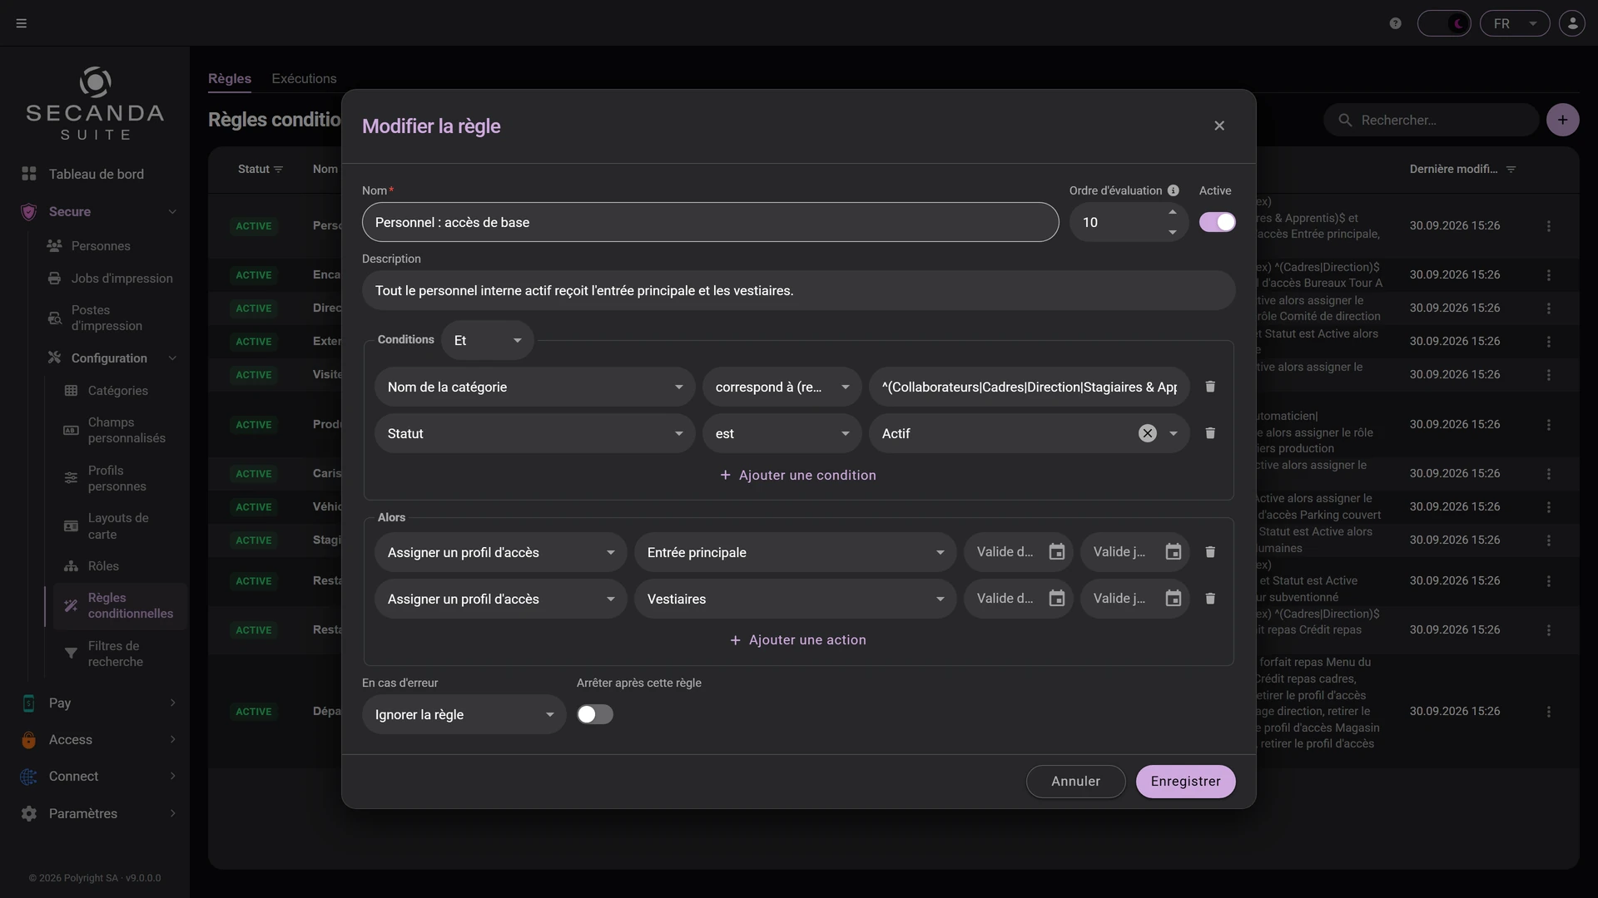Select the Règles tab
Viewport: 1598px width, 898px height.
click(230, 78)
